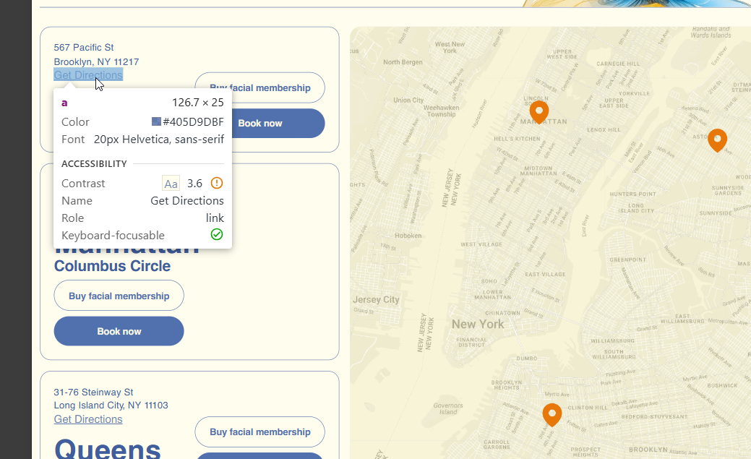Image resolution: width=751 pixels, height=459 pixels.
Task: Click the orange map pin over Manhattan
Action: click(538, 111)
